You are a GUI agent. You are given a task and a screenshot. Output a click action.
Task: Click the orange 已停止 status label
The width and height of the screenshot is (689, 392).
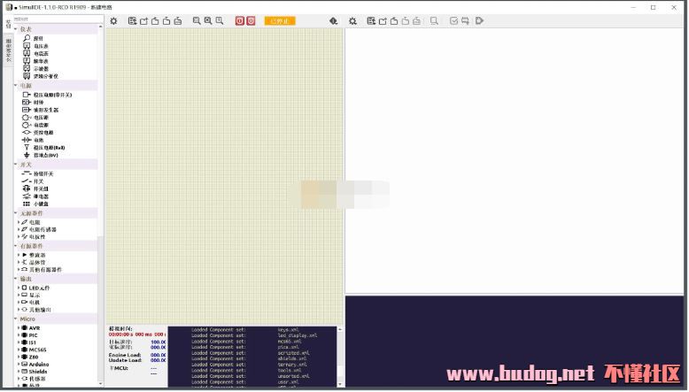click(280, 20)
